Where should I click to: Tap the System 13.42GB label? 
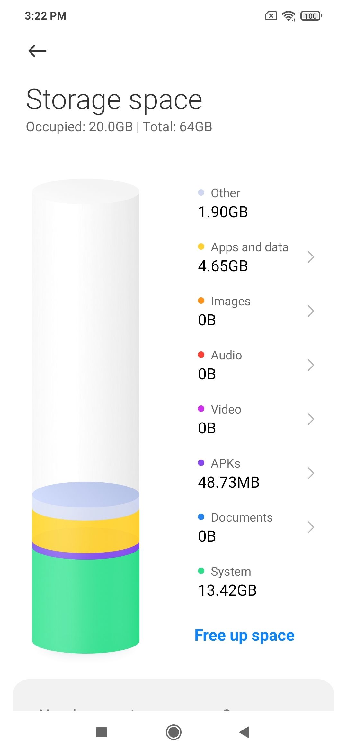pyautogui.click(x=227, y=581)
